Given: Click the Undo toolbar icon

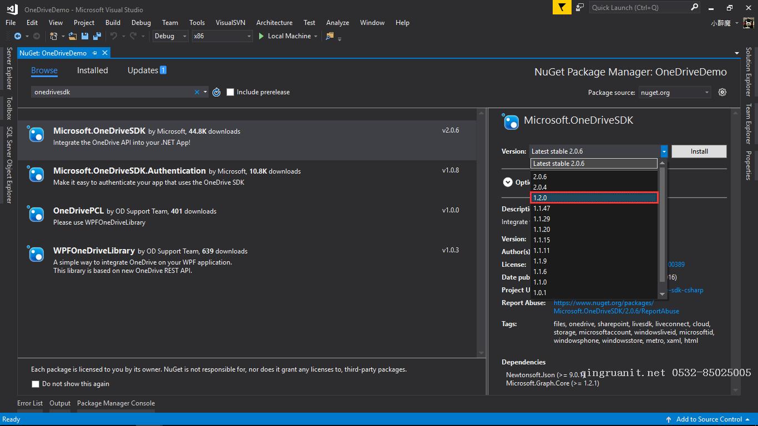Looking at the screenshot, I should [x=114, y=36].
